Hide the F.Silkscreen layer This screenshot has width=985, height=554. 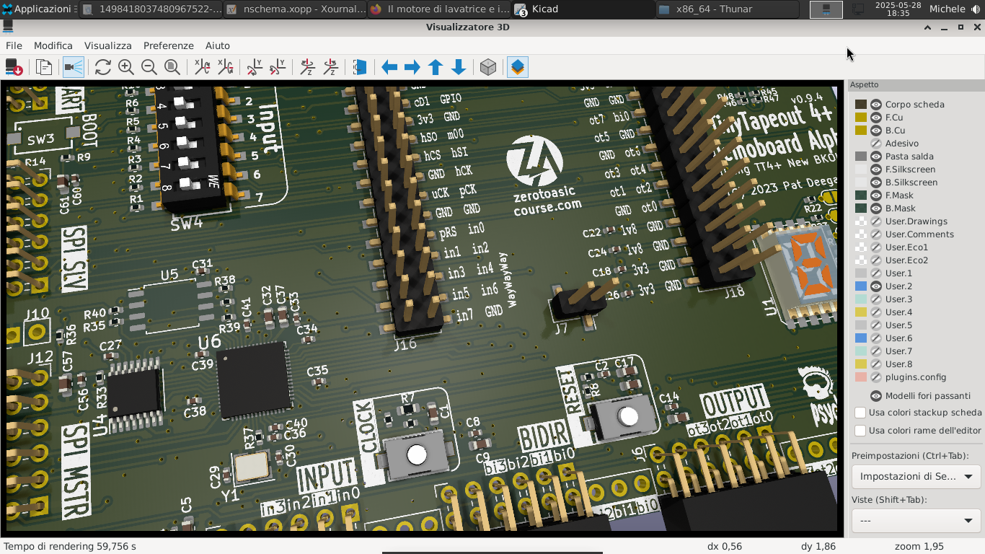876,170
